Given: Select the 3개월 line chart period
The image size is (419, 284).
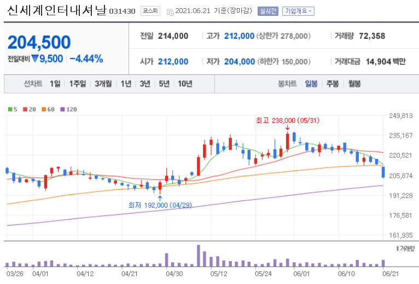Looking at the screenshot, I should (x=103, y=84).
